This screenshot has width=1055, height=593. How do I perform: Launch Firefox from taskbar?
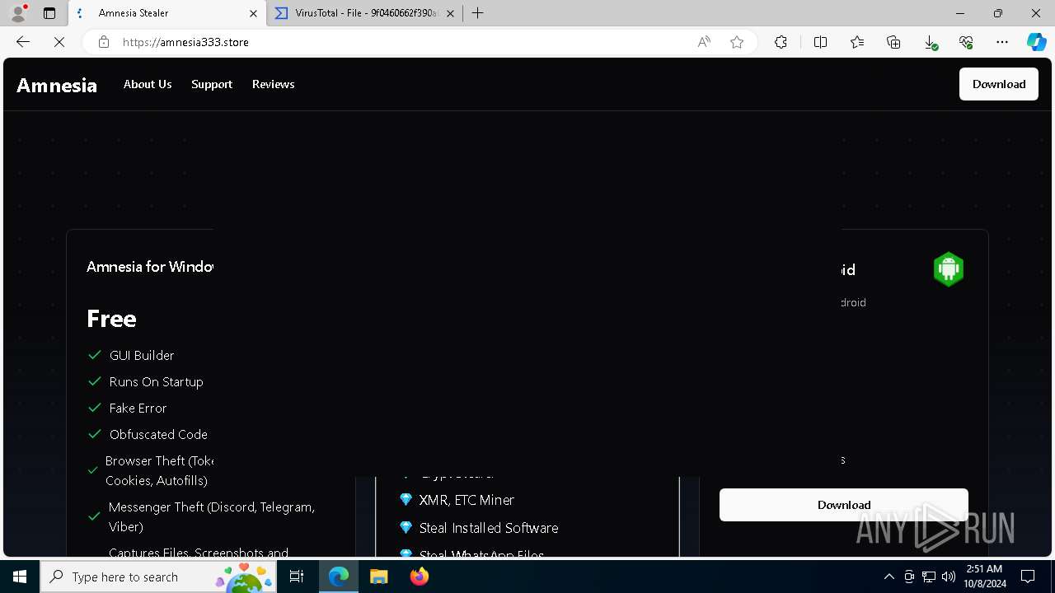419,577
